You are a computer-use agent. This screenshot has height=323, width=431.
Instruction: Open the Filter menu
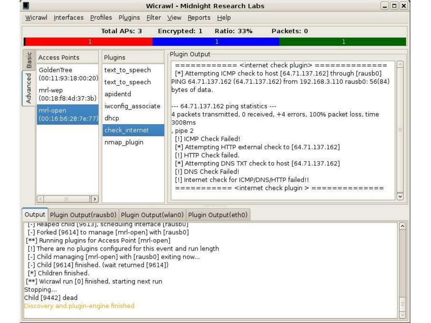click(153, 18)
